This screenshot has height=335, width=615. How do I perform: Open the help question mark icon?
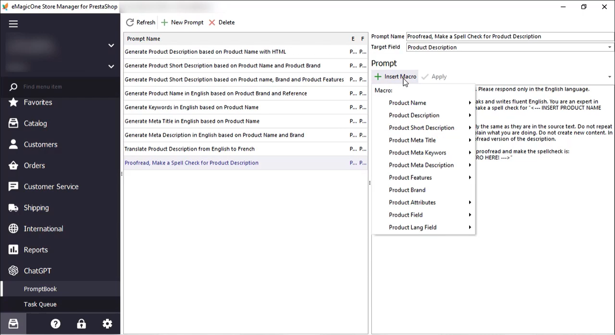click(x=56, y=323)
